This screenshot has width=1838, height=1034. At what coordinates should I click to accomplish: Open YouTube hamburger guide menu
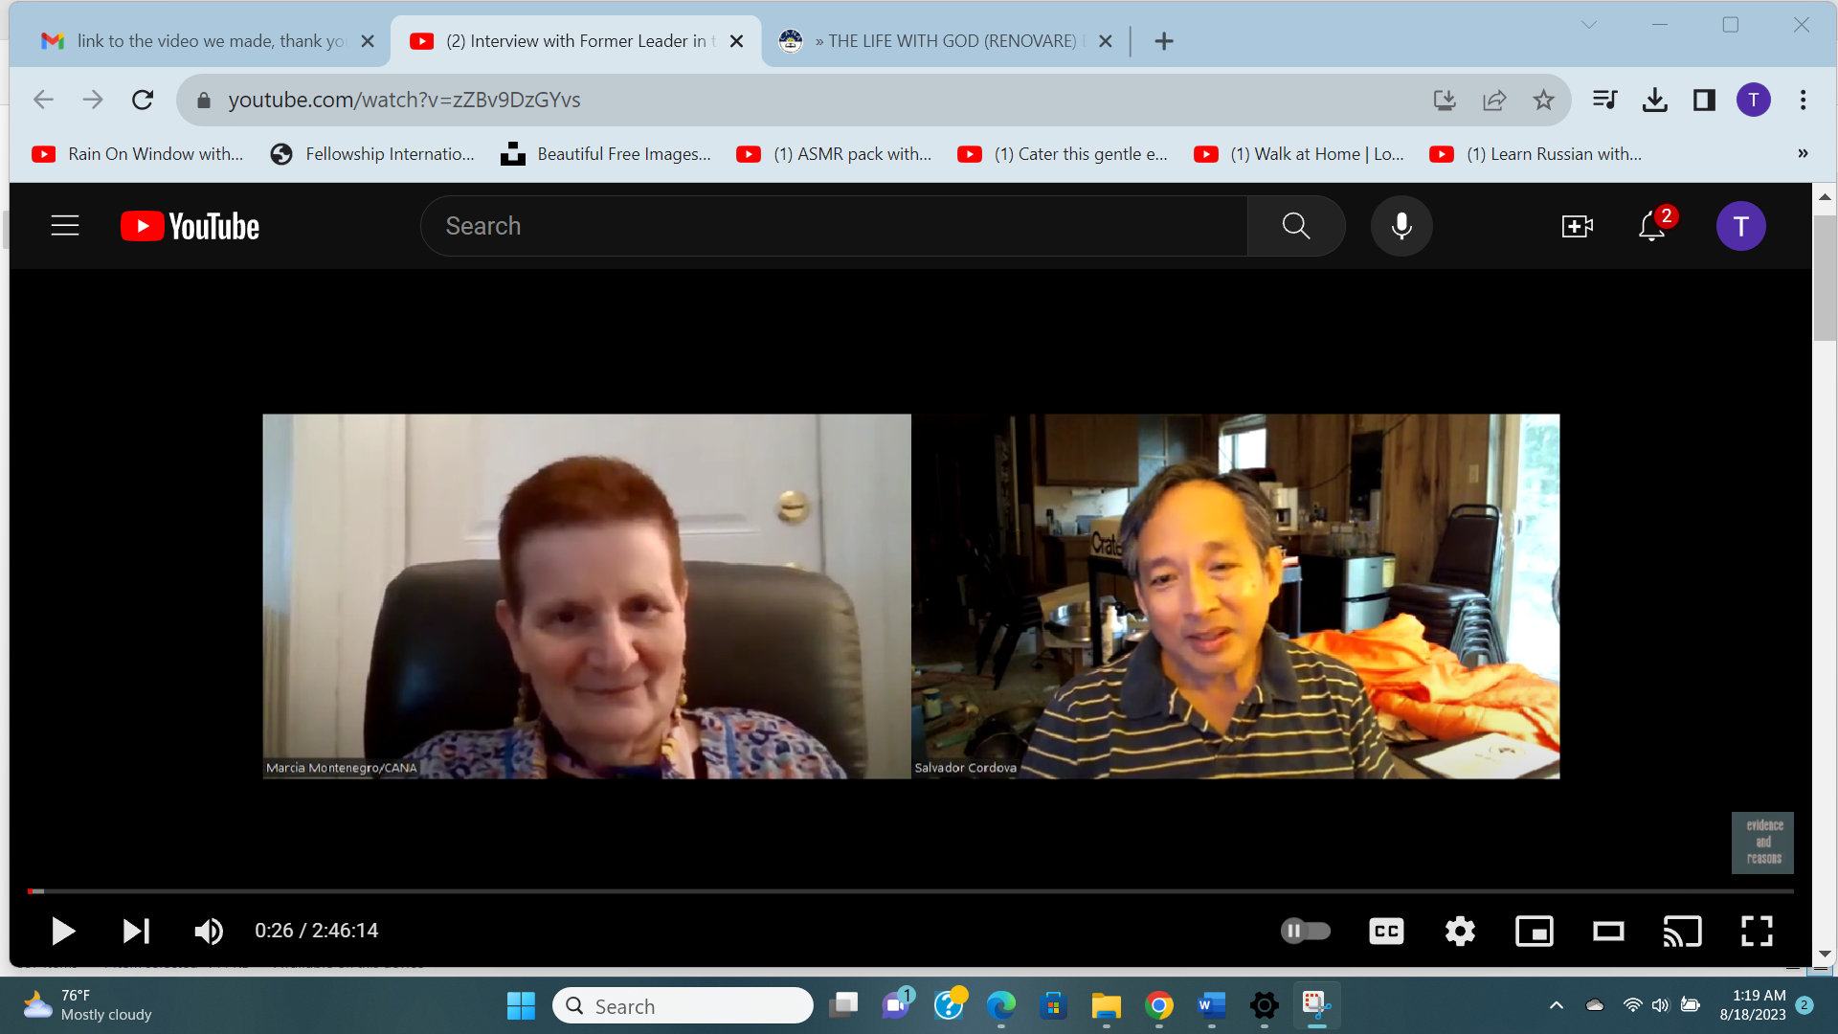pyautogui.click(x=65, y=226)
